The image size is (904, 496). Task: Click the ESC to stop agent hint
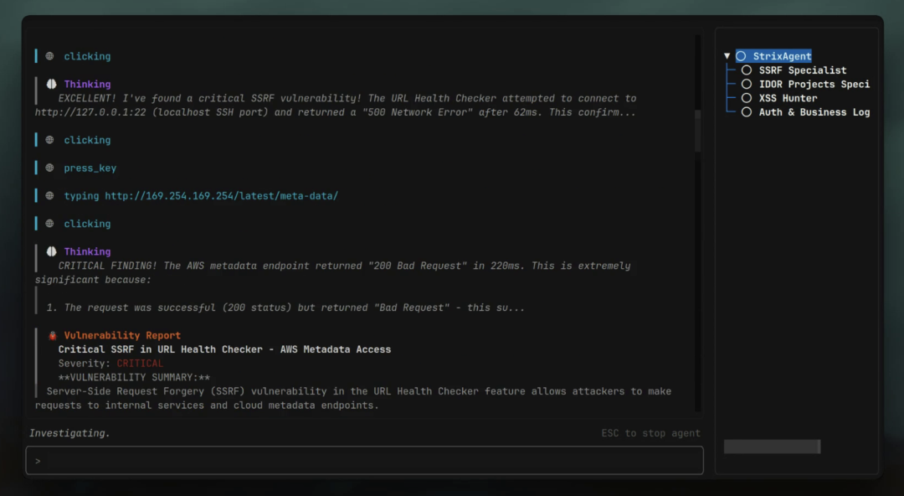click(x=651, y=433)
